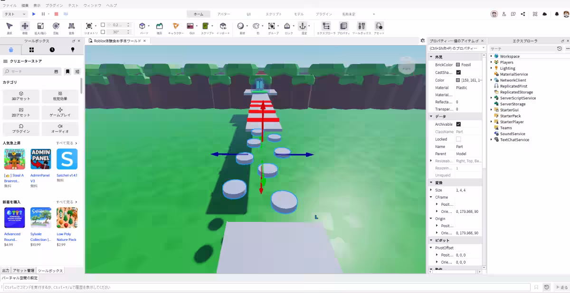The width and height of the screenshot is (570, 293).
Task: Switch to the 出力 bottom tab
Action: point(6,270)
